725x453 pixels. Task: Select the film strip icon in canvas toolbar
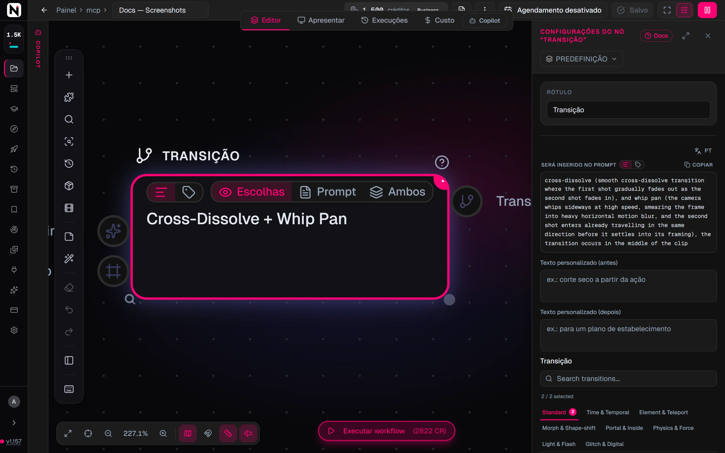(69, 208)
